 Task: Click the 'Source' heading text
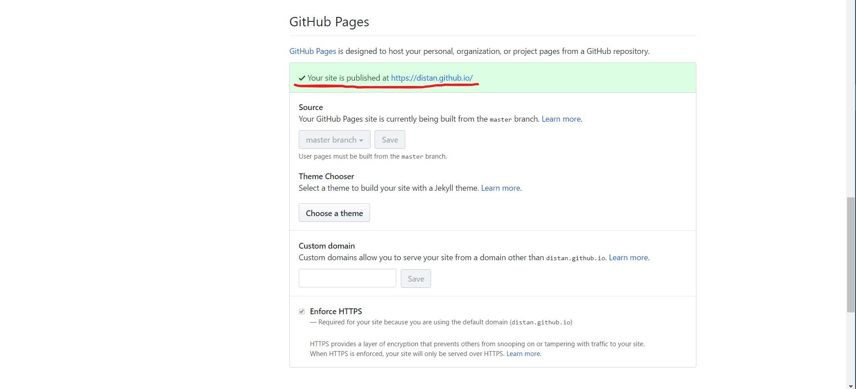(311, 107)
